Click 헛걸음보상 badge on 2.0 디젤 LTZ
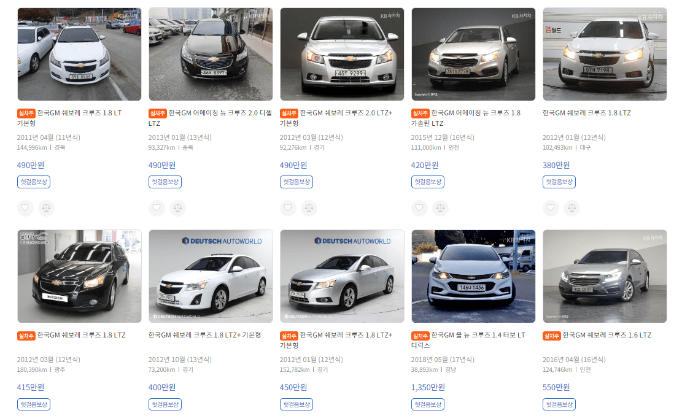 (165, 182)
